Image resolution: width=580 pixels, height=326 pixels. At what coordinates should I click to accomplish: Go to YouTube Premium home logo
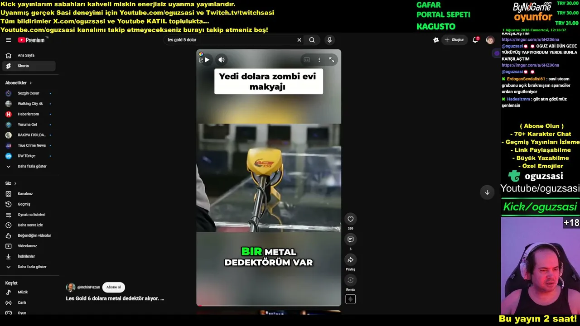click(x=31, y=40)
